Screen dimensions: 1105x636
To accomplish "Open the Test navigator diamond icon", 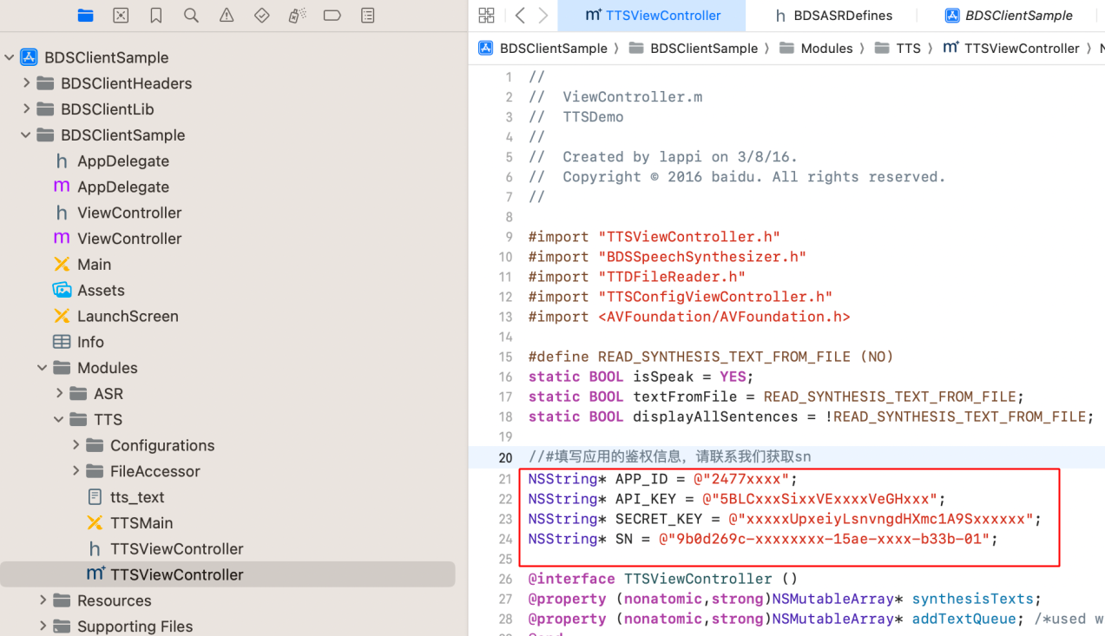I will [x=261, y=16].
